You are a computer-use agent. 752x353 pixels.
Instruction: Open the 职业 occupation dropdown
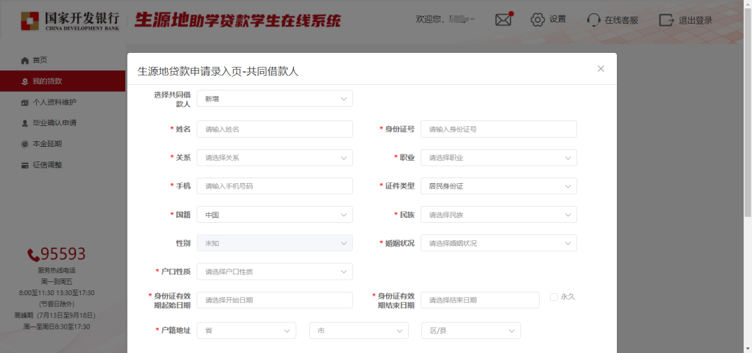pos(499,157)
